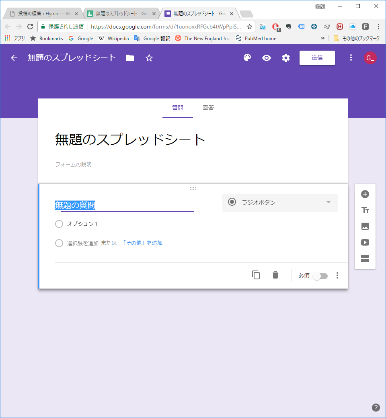Open form settings gear icon
This screenshot has width=386, height=418.
pos(286,58)
